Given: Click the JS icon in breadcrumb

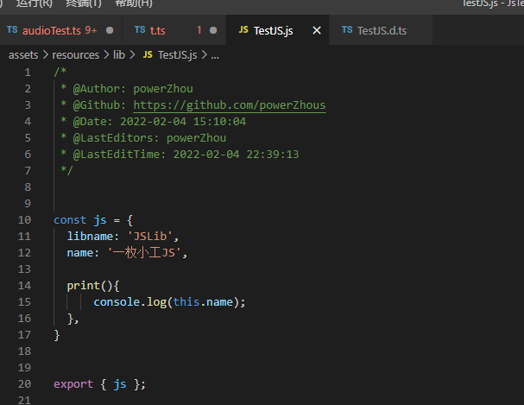Looking at the screenshot, I should coord(148,54).
